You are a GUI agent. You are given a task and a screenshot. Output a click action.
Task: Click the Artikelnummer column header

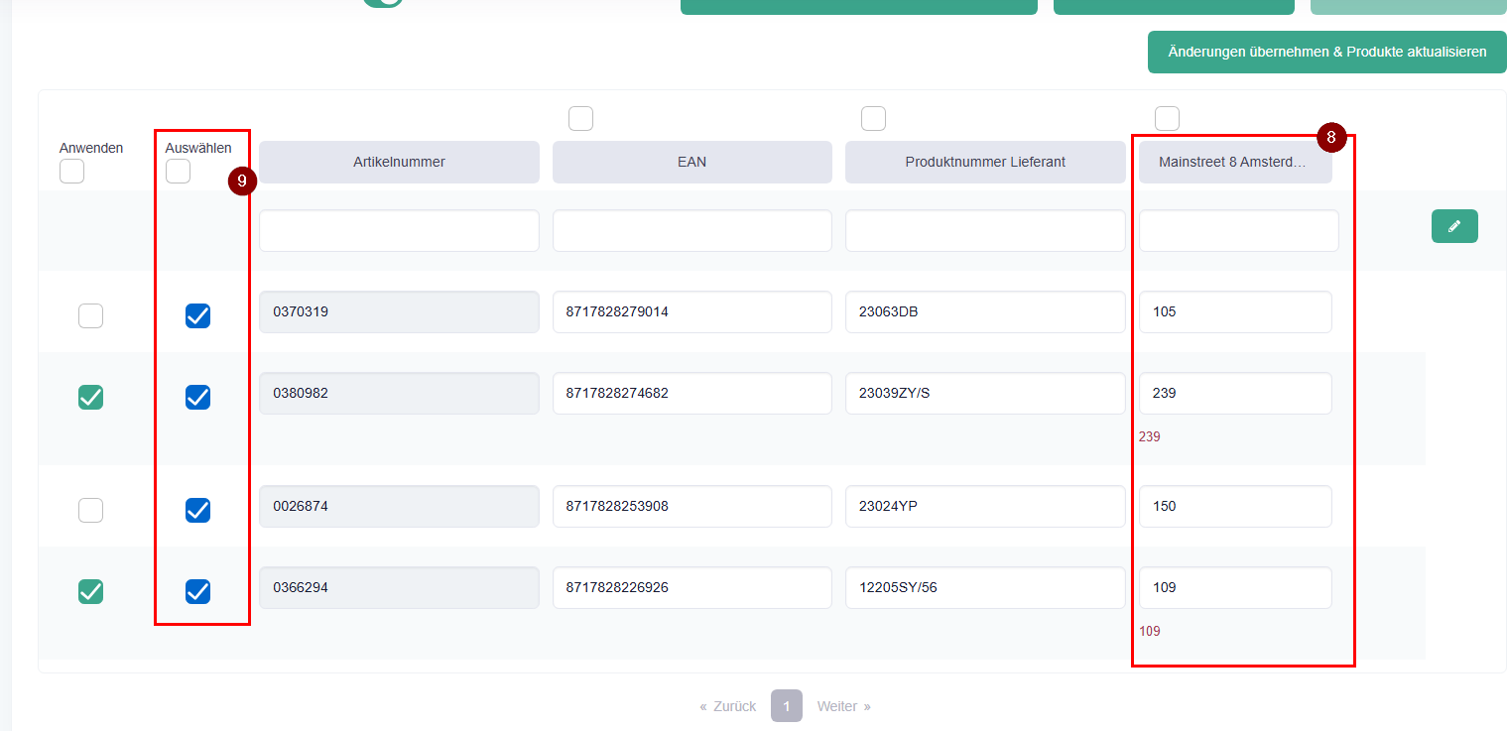(399, 162)
